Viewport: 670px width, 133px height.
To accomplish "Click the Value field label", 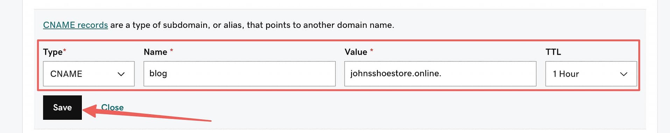I will (356, 52).
